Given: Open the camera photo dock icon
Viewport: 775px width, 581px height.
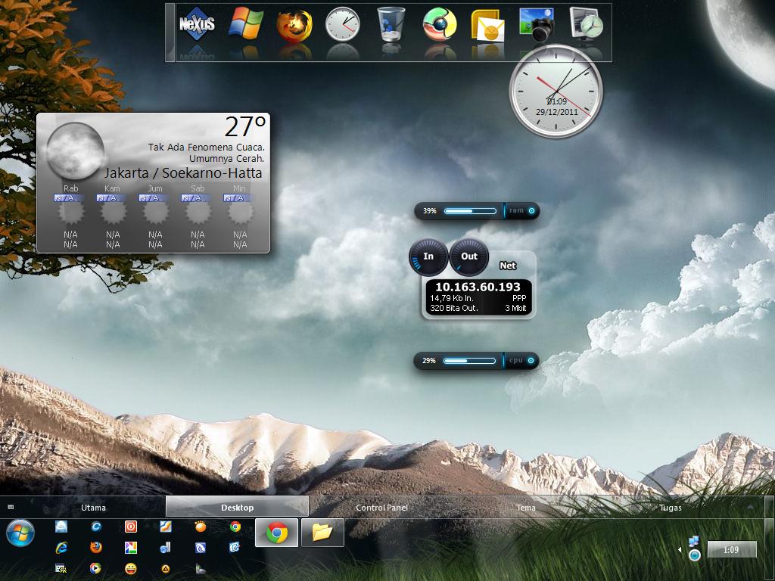Looking at the screenshot, I should point(537,25).
